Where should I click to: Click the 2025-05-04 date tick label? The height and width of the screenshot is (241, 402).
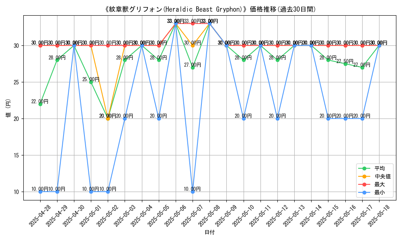tap(141, 216)
